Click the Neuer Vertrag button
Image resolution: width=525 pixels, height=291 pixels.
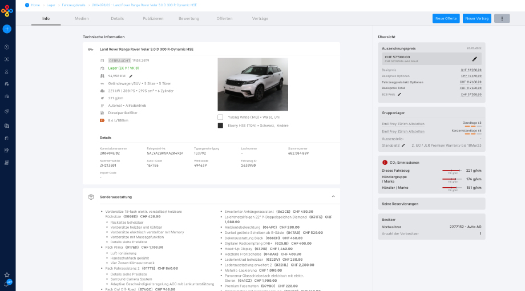[x=477, y=18]
